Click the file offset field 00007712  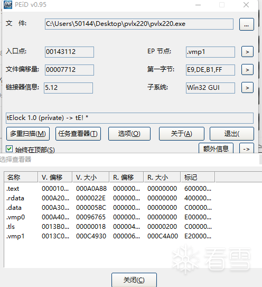click(69, 70)
